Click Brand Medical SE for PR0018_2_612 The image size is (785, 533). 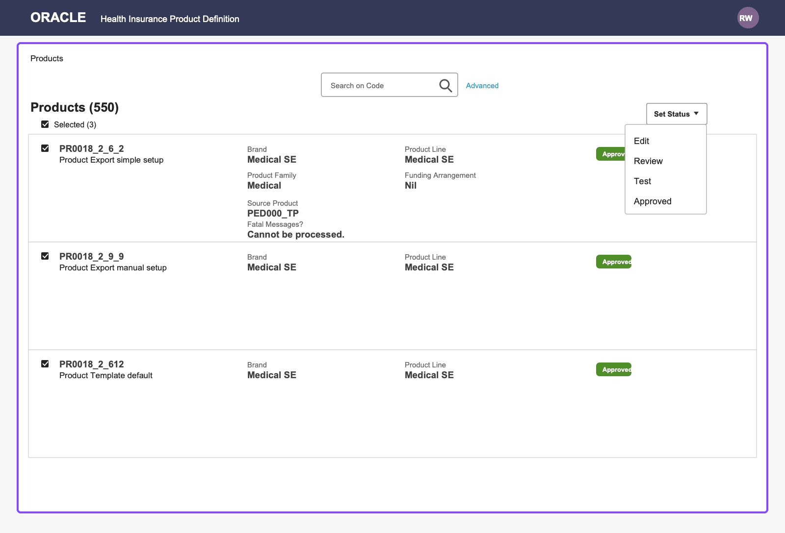click(272, 375)
